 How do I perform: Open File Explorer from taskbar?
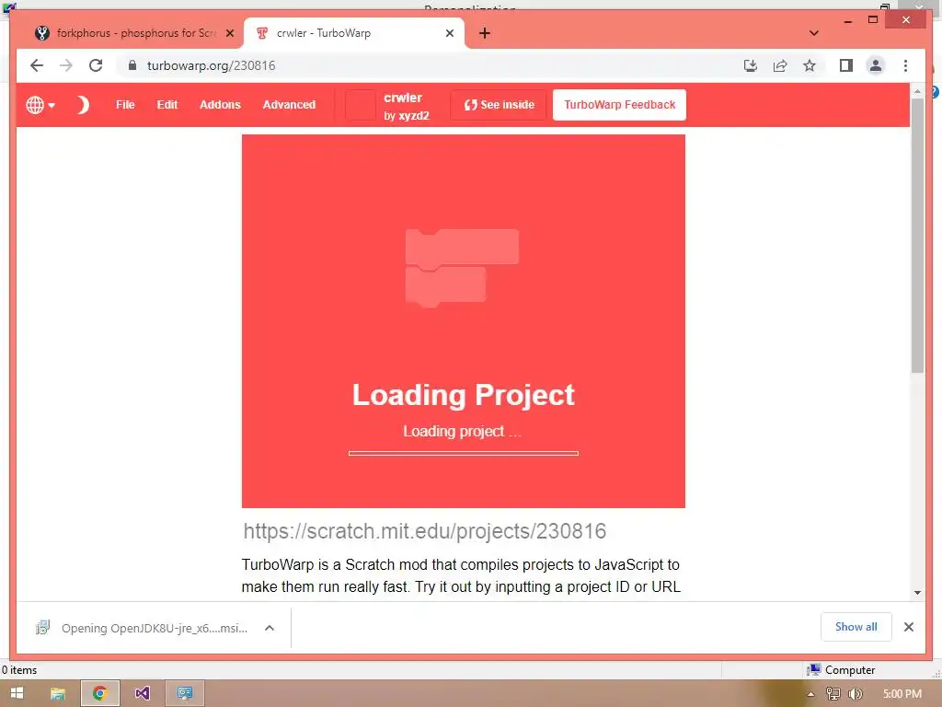click(x=58, y=693)
